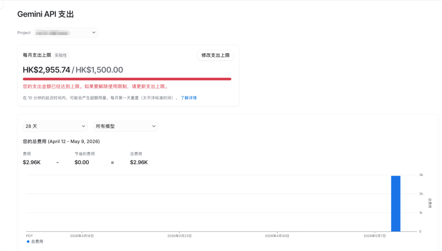Click the date range text April 12 - May 9, 2026
Image resolution: width=442 pixels, height=251 pixels.
point(74,141)
